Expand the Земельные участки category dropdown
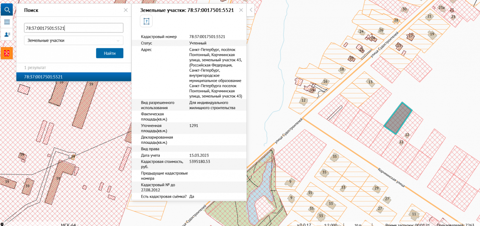The image size is (480, 226). click(73, 40)
